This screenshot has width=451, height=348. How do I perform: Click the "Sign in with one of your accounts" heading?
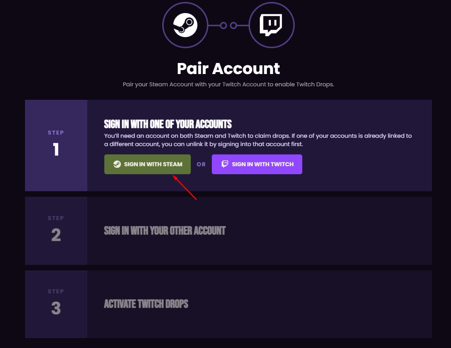(x=168, y=124)
